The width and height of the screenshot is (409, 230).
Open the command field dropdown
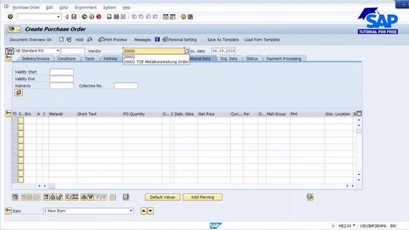click(58, 17)
